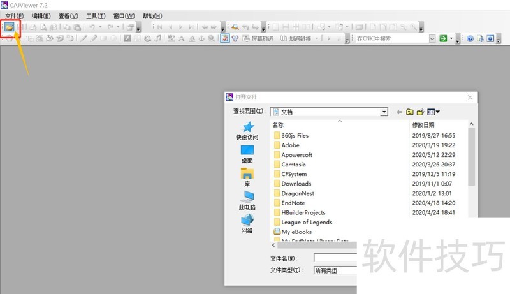Sort files by 修改日期 column header
The image size is (510, 294).
tap(423, 125)
